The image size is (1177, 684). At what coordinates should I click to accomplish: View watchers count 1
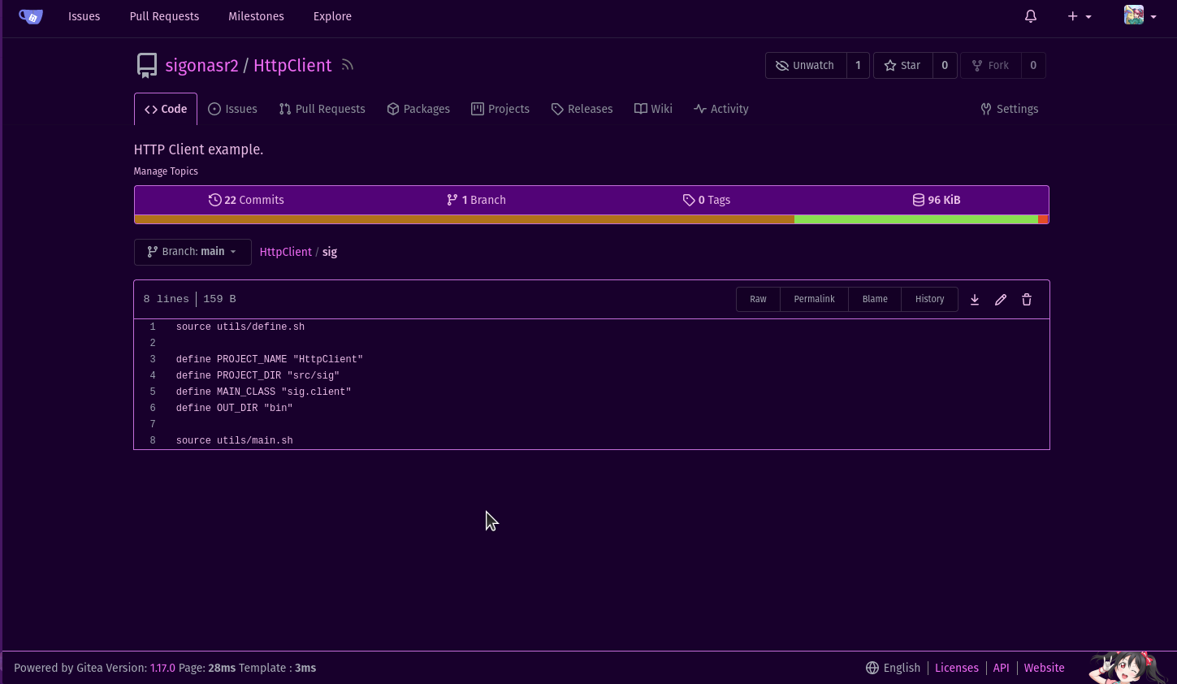coord(858,66)
